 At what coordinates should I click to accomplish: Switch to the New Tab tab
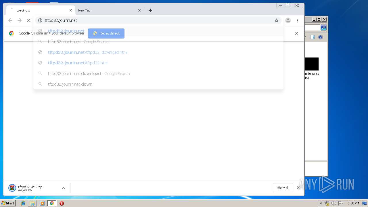coord(110,10)
